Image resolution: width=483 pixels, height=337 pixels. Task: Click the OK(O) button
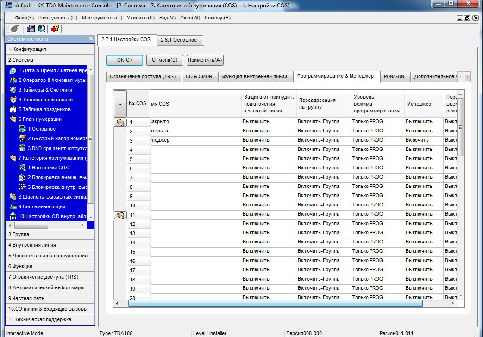point(125,60)
